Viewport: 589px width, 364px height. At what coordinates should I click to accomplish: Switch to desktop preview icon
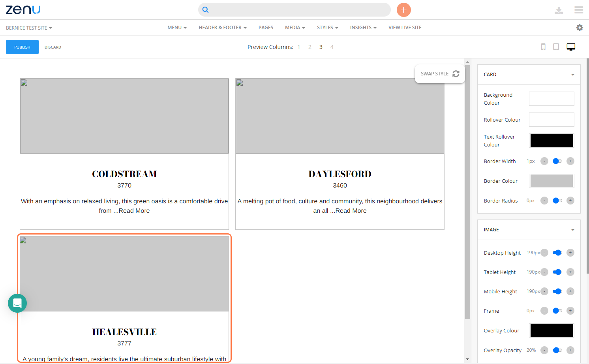coord(571,47)
